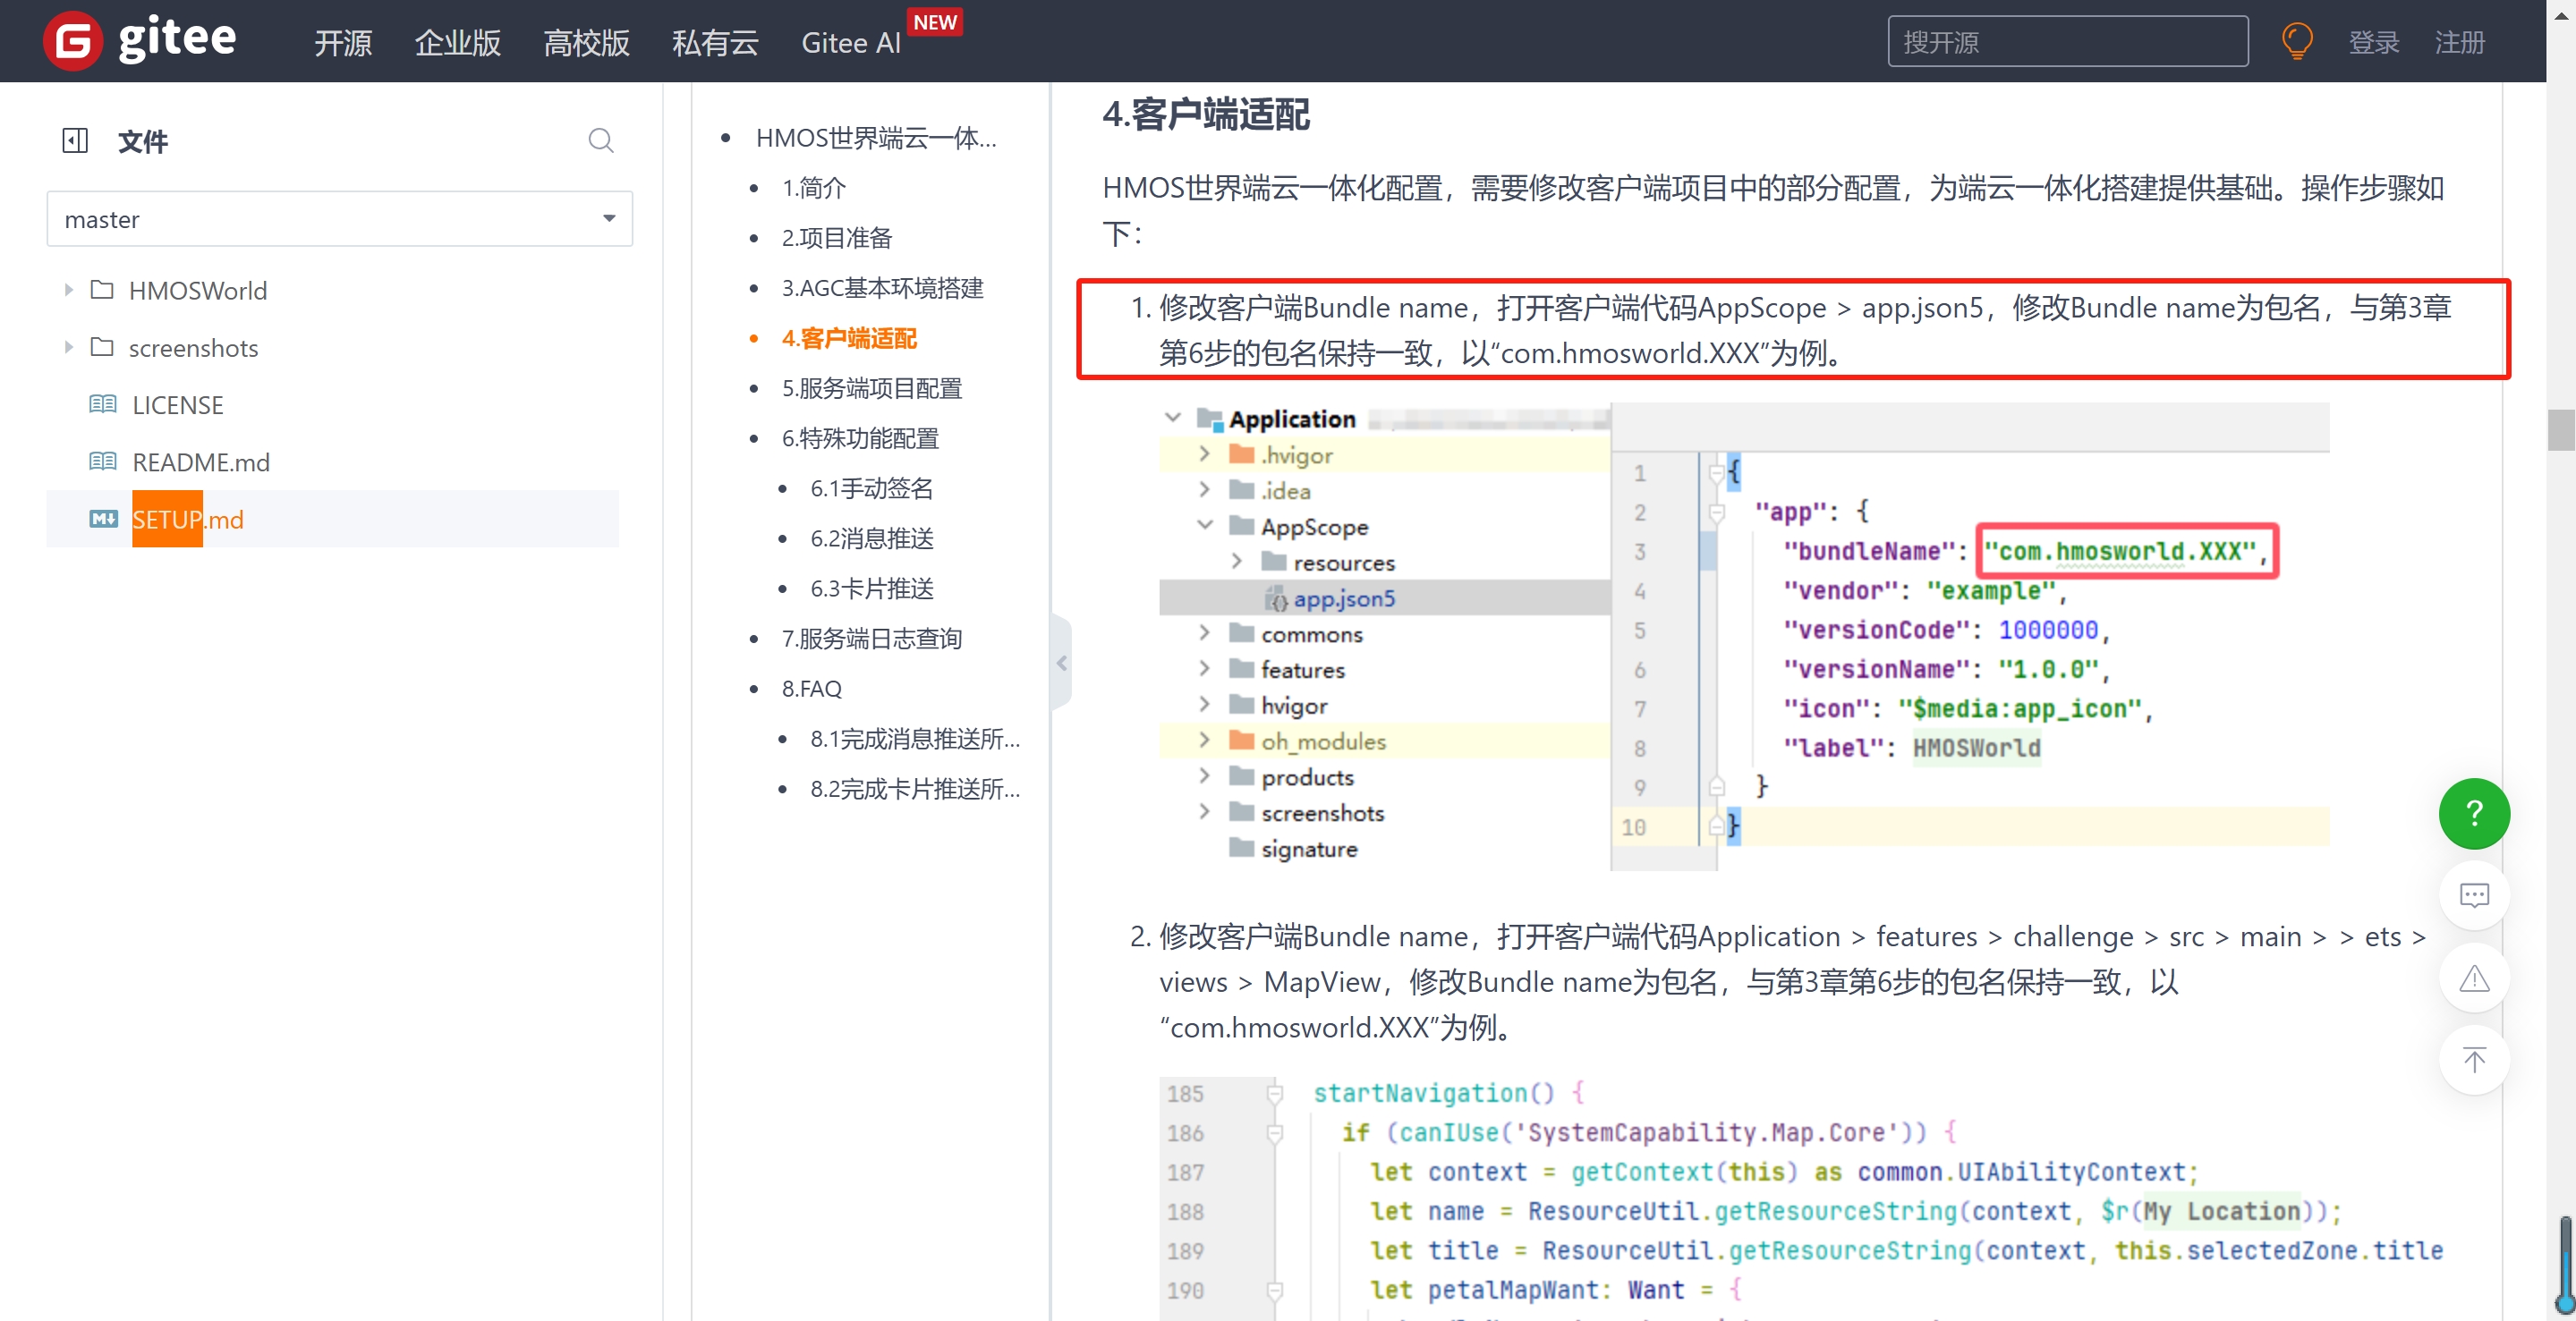
Task: Jump to 6.3卡片推送 subsection
Action: pos(871,588)
